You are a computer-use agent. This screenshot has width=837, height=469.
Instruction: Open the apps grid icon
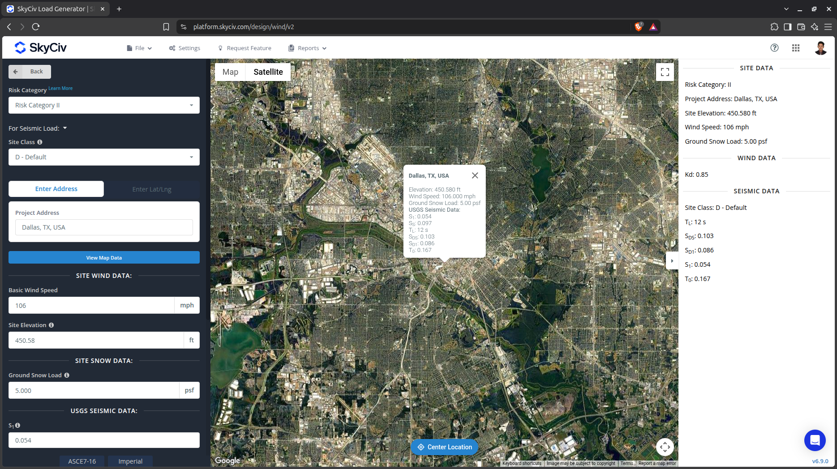(x=796, y=48)
